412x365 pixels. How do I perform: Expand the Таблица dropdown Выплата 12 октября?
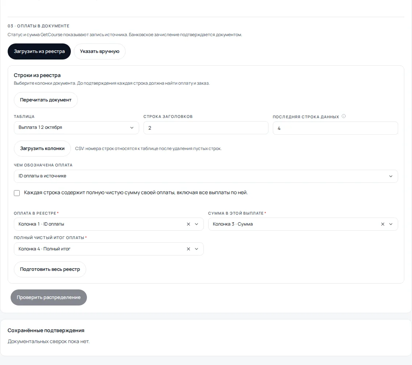(x=76, y=128)
